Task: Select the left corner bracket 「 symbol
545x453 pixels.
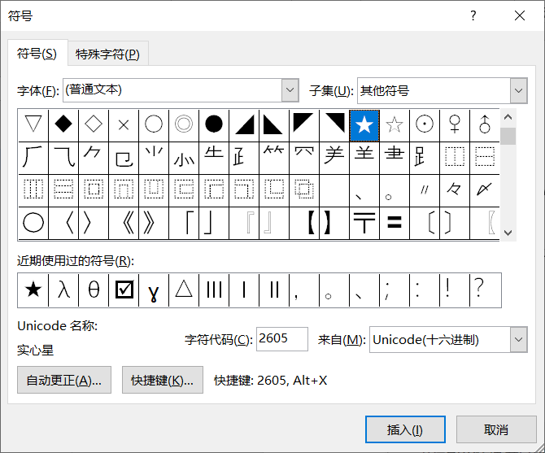Action: (x=184, y=223)
